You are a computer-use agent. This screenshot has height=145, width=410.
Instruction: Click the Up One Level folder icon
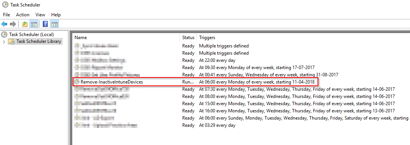point(25,24)
